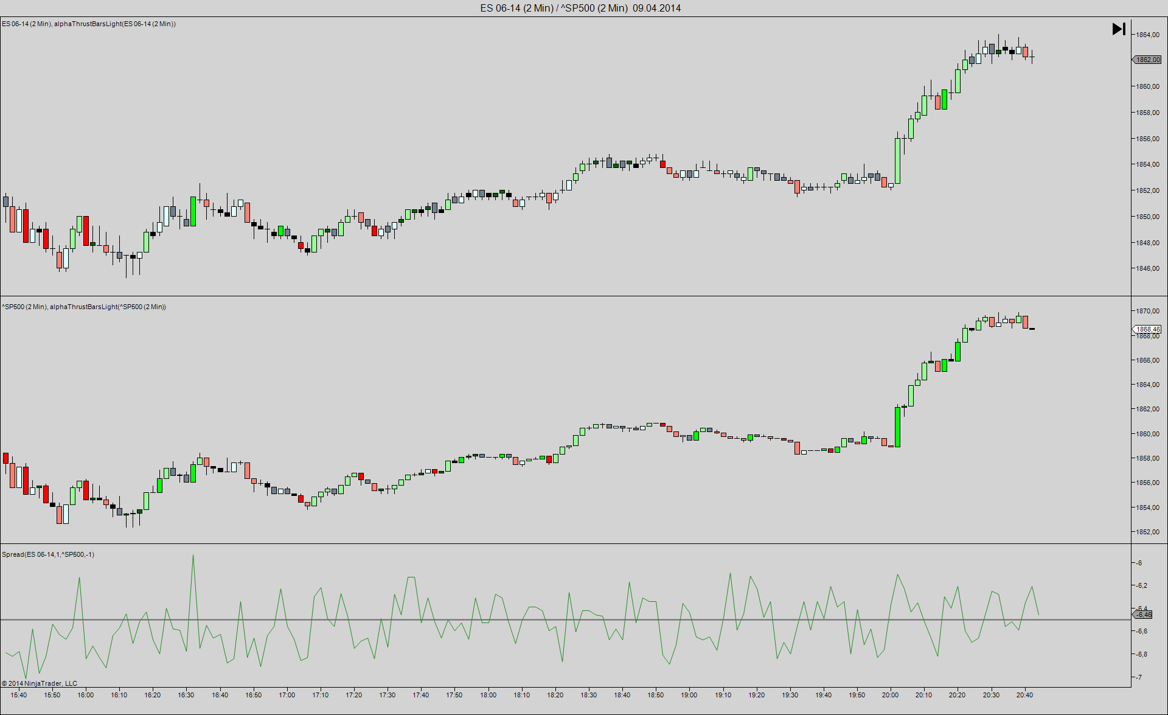Click the 19:30 time axis label
The image size is (1168, 715).
point(790,695)
